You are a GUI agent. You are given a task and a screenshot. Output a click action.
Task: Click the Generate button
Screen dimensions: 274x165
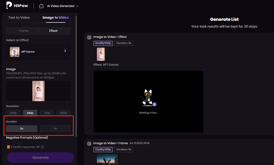click(40, 157)
